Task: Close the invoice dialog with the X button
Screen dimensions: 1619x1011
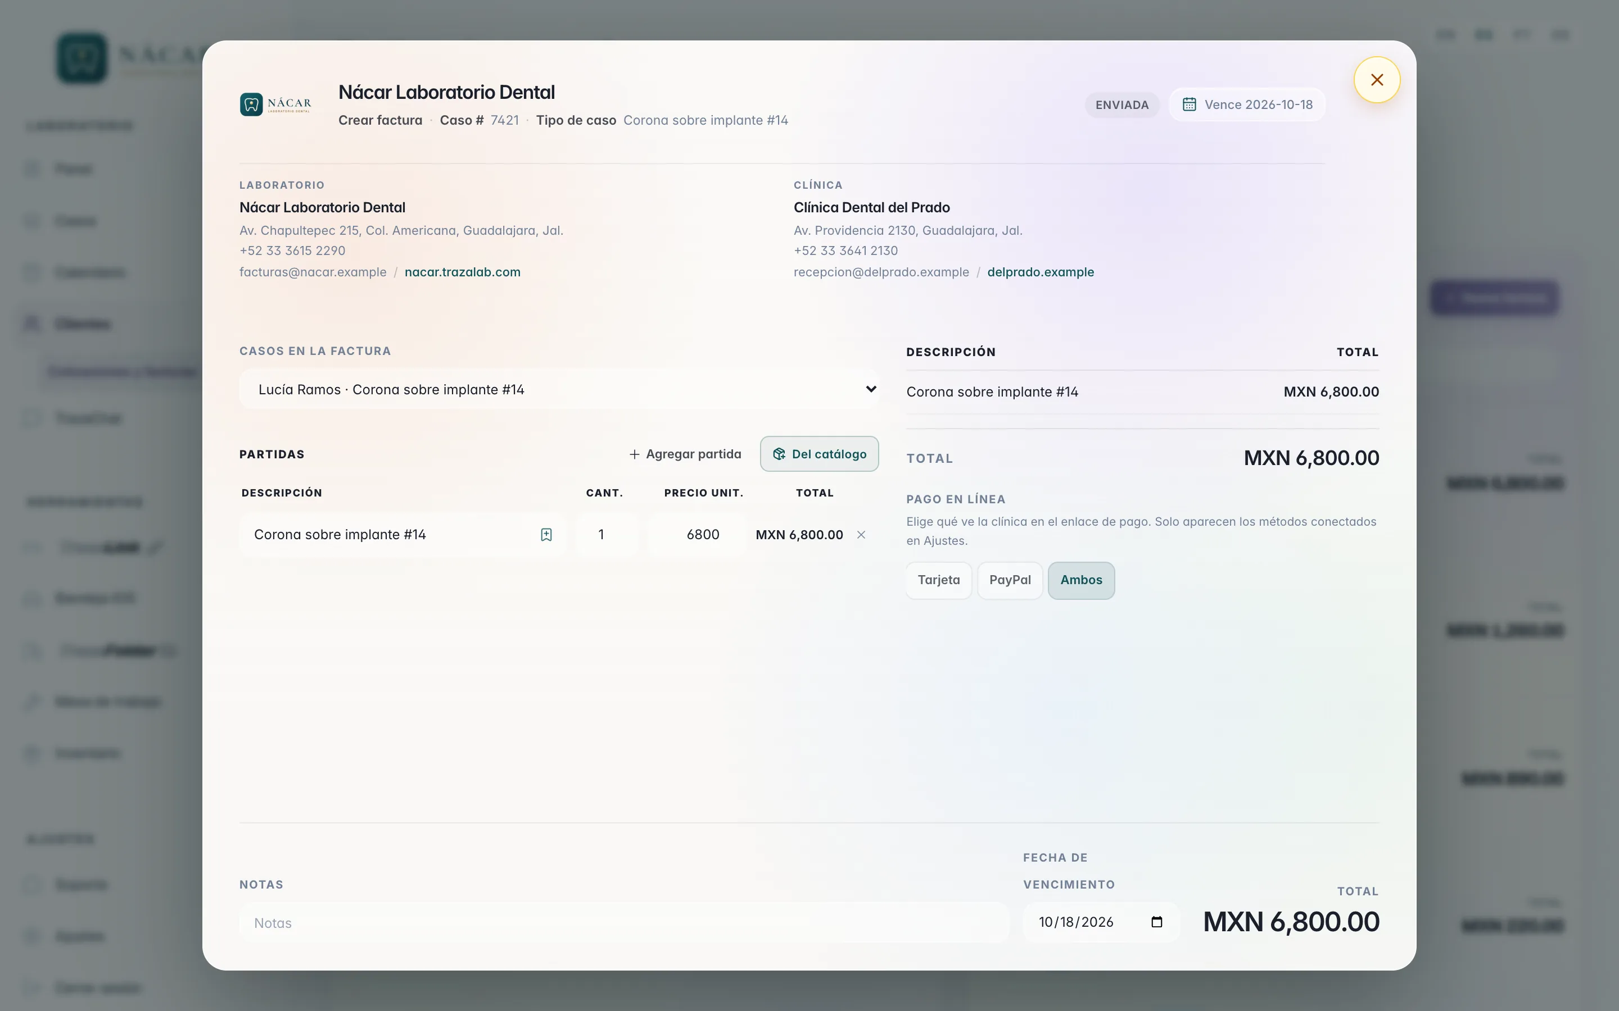Action: (x=1376, y=80)
